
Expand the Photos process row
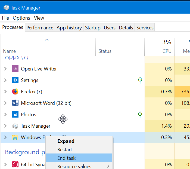(5, 114)
